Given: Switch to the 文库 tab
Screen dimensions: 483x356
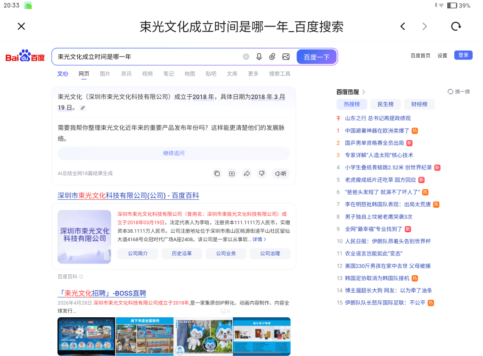Looking at the screenshot, I should pos(232,74).
